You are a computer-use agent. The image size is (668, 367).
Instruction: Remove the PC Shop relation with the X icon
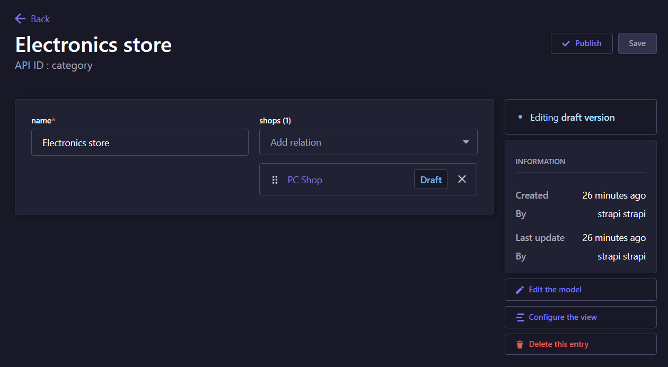click(x=462, y=180)
